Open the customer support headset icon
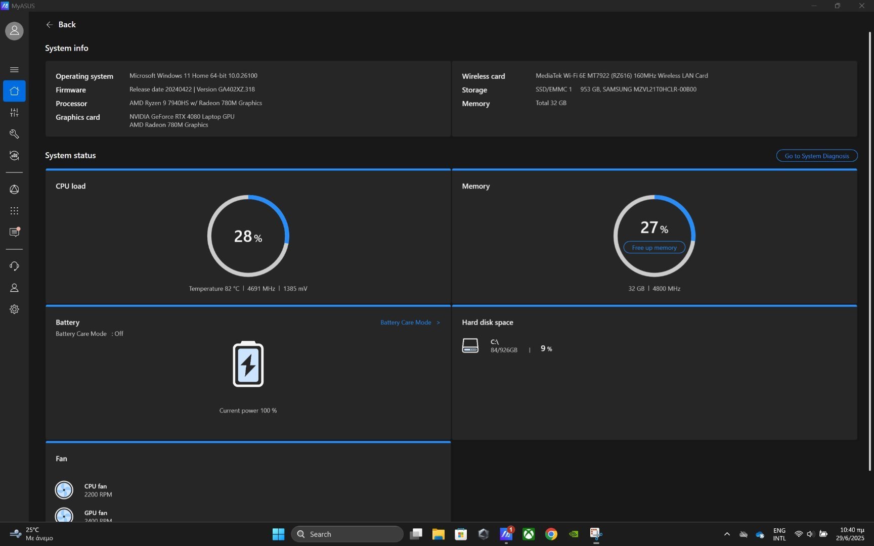Screen dimensions: 874x546 click(x=14, y=266)
